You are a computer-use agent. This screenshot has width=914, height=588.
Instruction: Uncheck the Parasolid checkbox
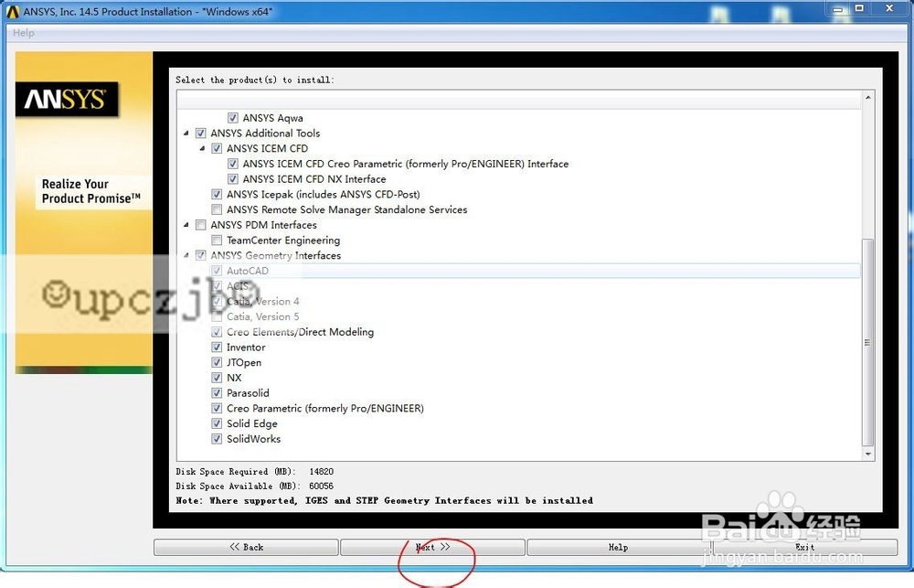(x=217, y=393)
